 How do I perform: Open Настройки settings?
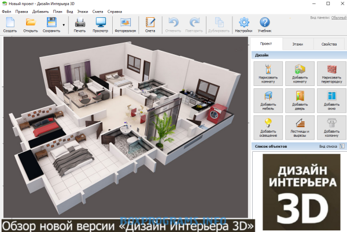(243, 25)
